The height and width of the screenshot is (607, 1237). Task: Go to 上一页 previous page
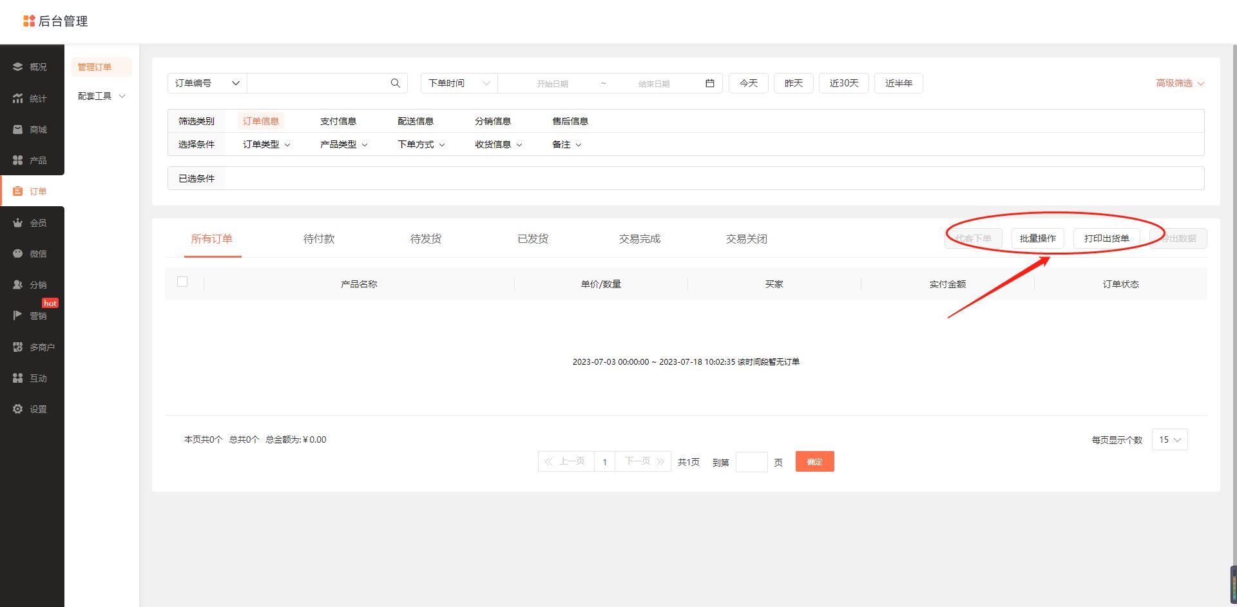click(x=566, y=461)
